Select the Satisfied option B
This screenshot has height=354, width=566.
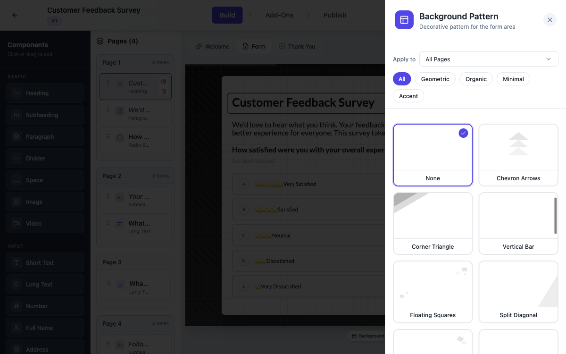tap(309, 210)
